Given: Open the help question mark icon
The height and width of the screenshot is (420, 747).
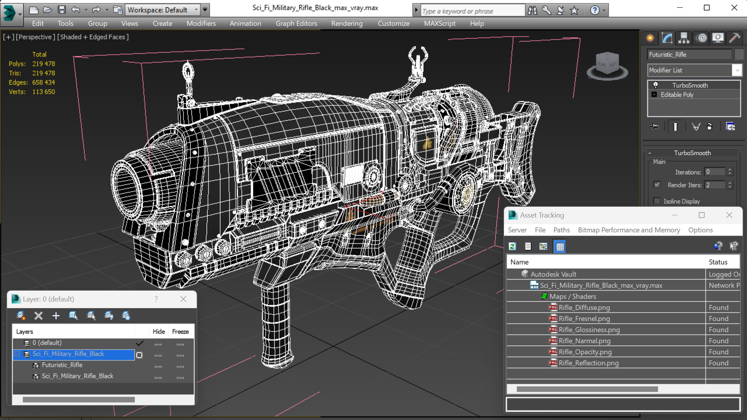Looking at the screenshot, I should (595, 10).
